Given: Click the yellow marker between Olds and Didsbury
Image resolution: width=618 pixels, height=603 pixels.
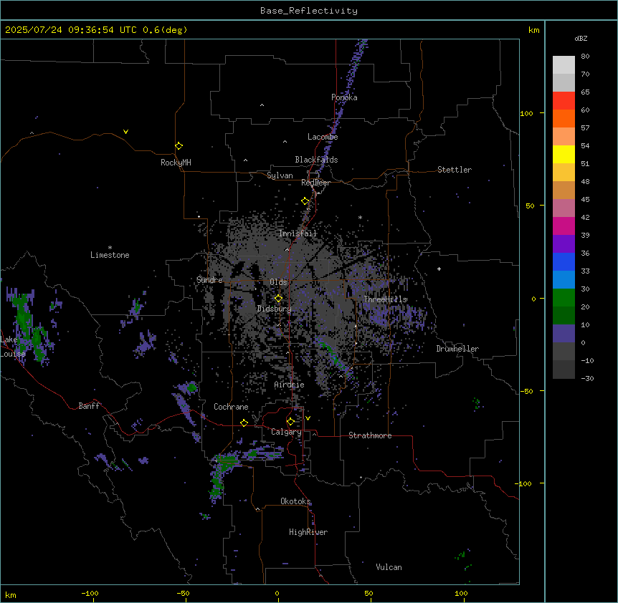Looking at the screenshot, I should coord(278,299).
